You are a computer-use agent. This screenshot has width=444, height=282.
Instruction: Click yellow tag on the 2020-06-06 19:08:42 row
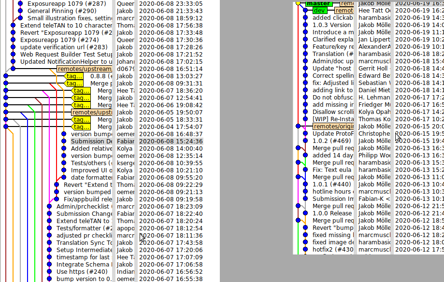(x=81, y=105)
